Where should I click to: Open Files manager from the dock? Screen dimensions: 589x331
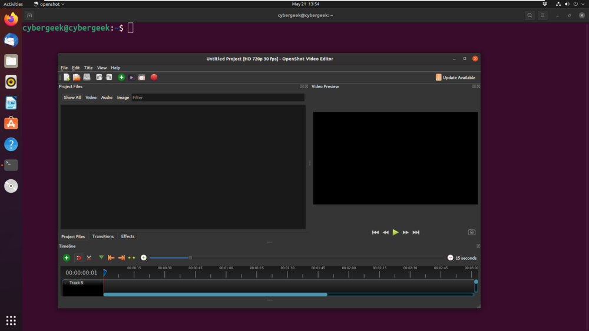pos(11,61)
